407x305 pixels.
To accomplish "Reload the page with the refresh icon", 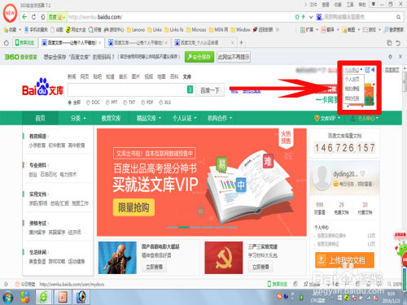I will [x=33, y=17].
